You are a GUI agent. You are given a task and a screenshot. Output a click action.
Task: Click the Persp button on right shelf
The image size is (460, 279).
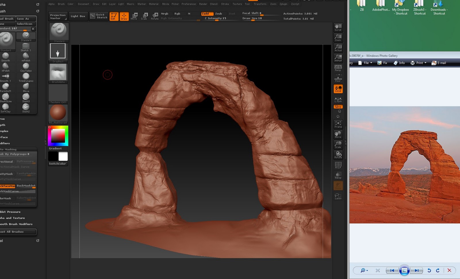338,68
